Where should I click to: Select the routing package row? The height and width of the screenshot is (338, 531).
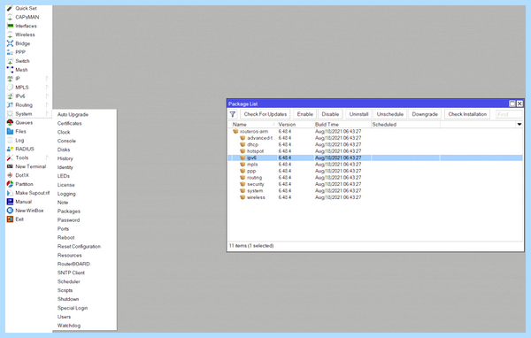[375, 178]
